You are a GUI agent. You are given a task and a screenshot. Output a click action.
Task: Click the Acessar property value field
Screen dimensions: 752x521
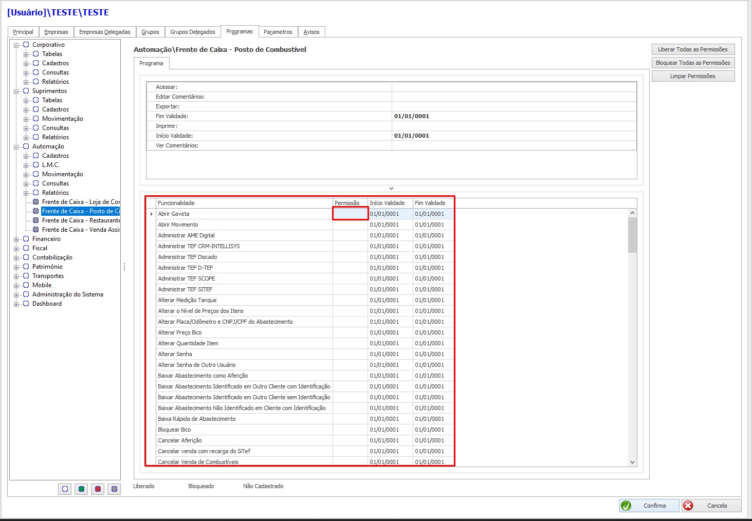(x=514, y=87)
